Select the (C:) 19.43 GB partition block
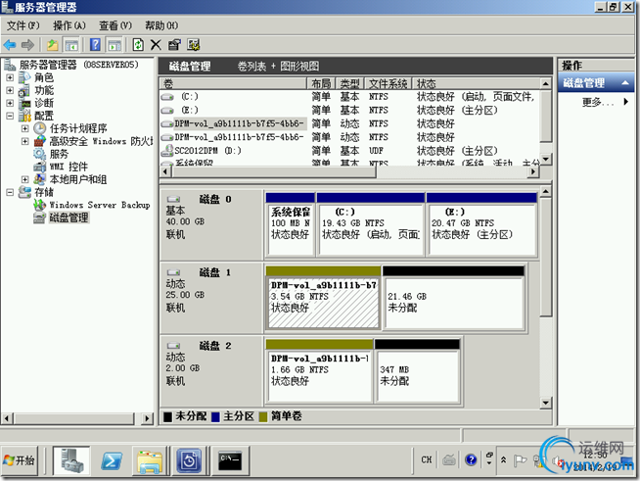This screenshot has height=481, width=640. [x=371, y=224]
